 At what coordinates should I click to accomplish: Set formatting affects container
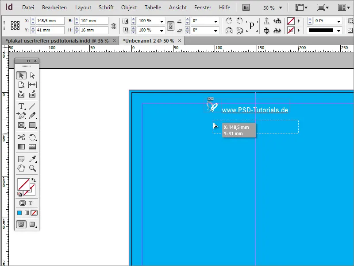tap(23, 203)
